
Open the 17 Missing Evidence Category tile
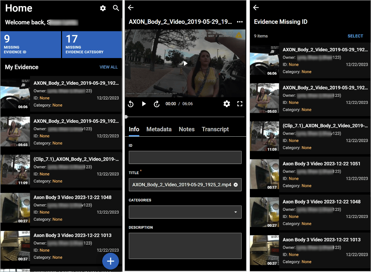click(x=92, y=44)
